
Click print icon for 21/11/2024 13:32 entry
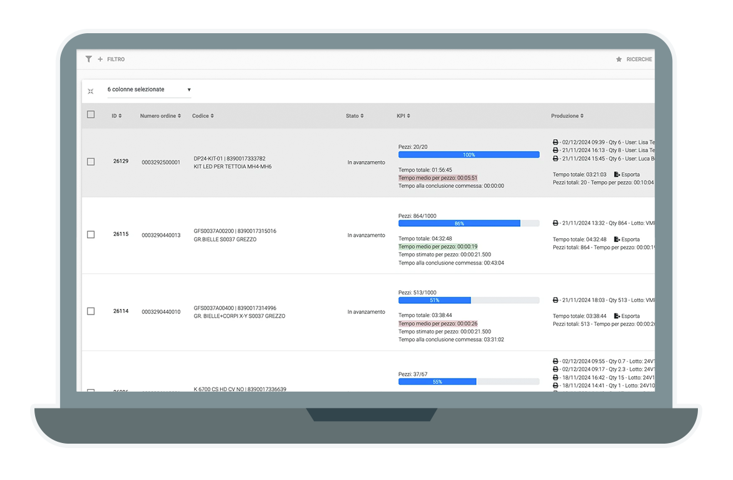(x=556, y=223)
